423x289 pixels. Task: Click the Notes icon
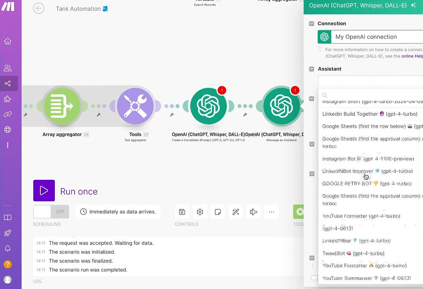click(218, 212)
